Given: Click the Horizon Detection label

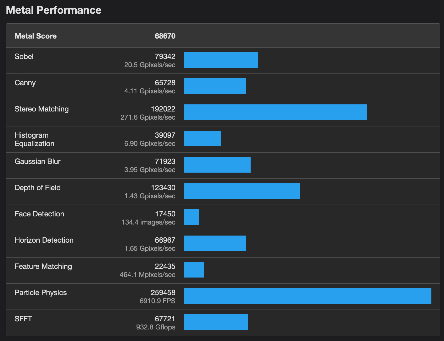Looking at the screenshot, I should pos(44,240).
